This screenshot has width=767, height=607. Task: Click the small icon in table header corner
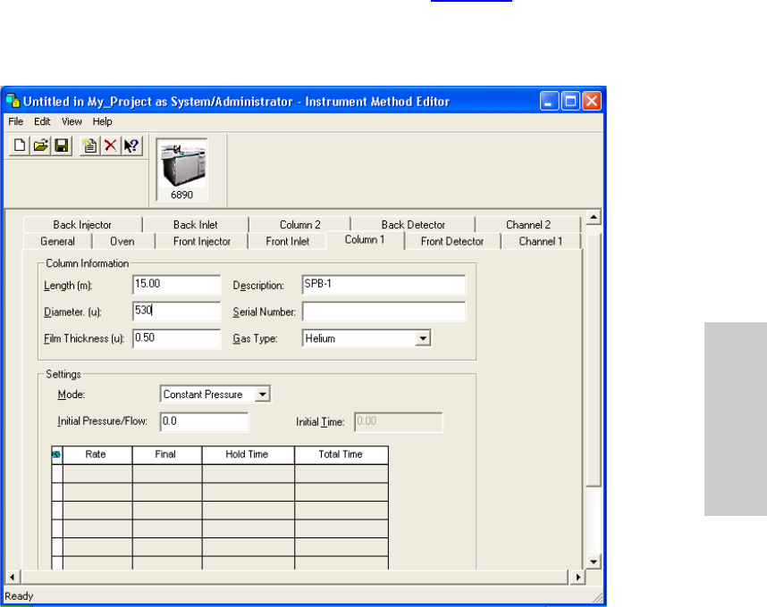pyautogui.click(x=56, y=454)
